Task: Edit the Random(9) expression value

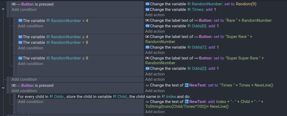Action: pyautogui.click(x=246, y=4)
